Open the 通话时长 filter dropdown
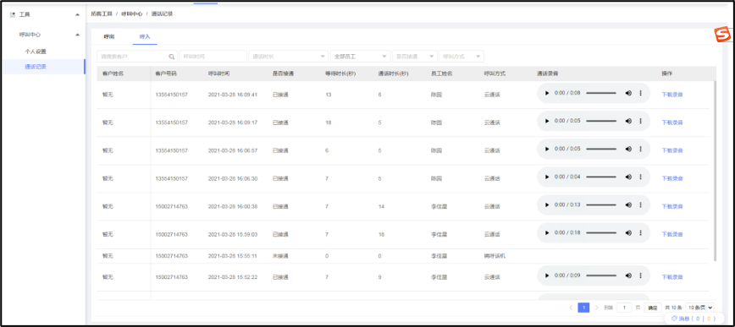This screenshot has height=327, width=735. click(x=288, y=57)
